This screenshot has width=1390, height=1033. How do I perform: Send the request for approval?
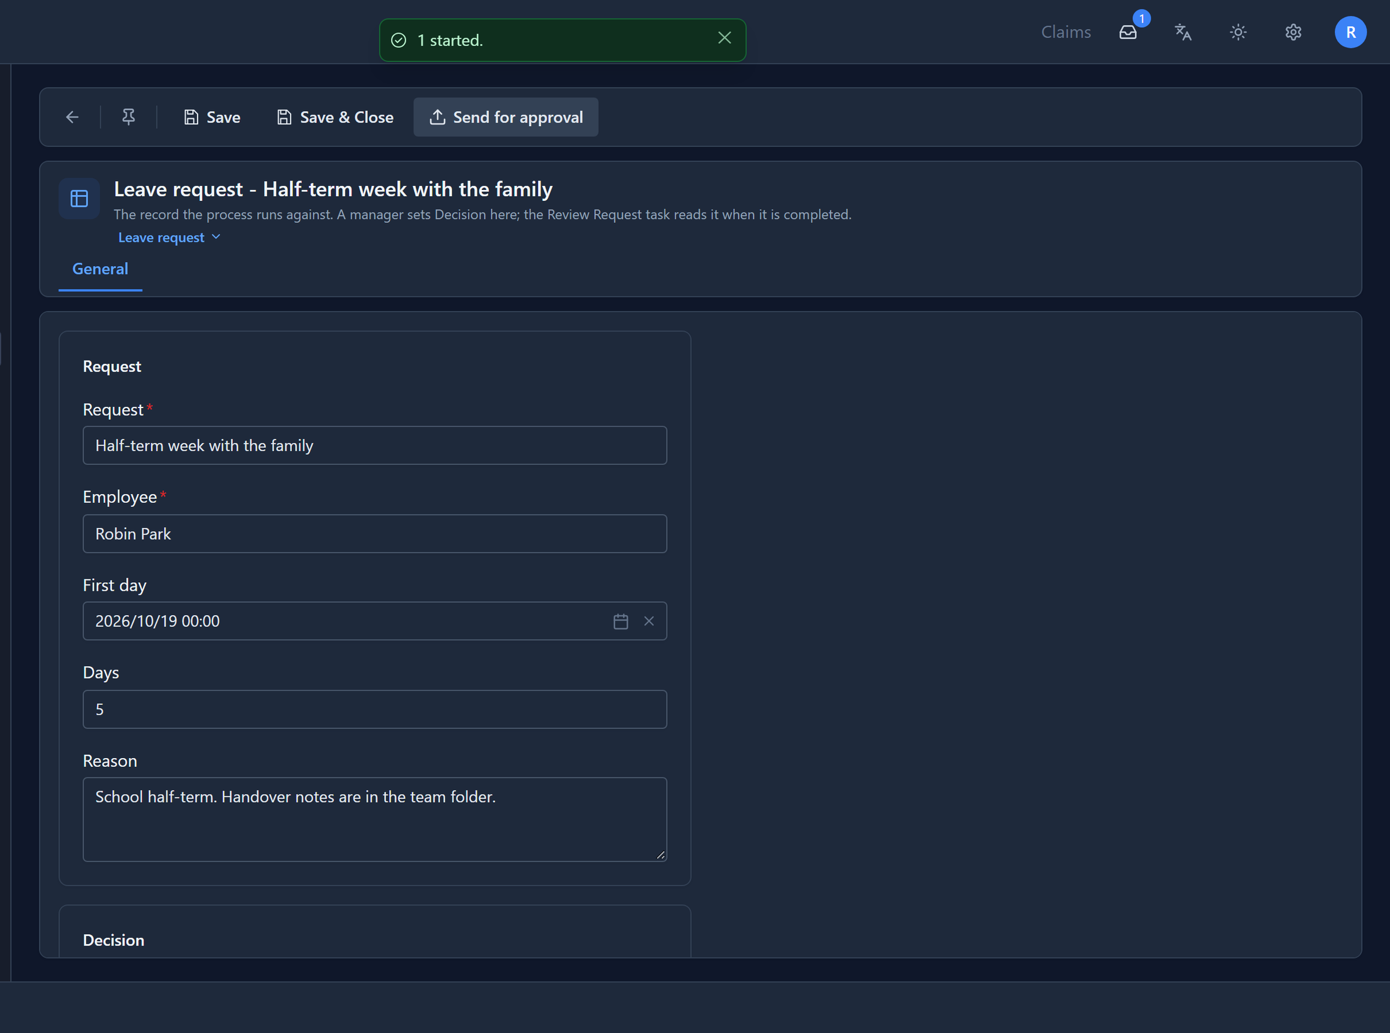(x=506, y=117)
